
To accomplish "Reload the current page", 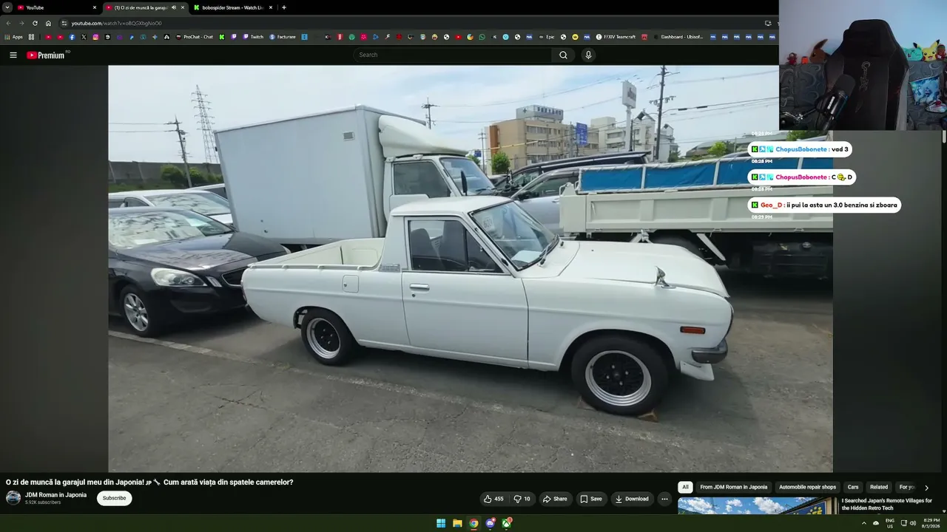I will click(x=35, y=23).
